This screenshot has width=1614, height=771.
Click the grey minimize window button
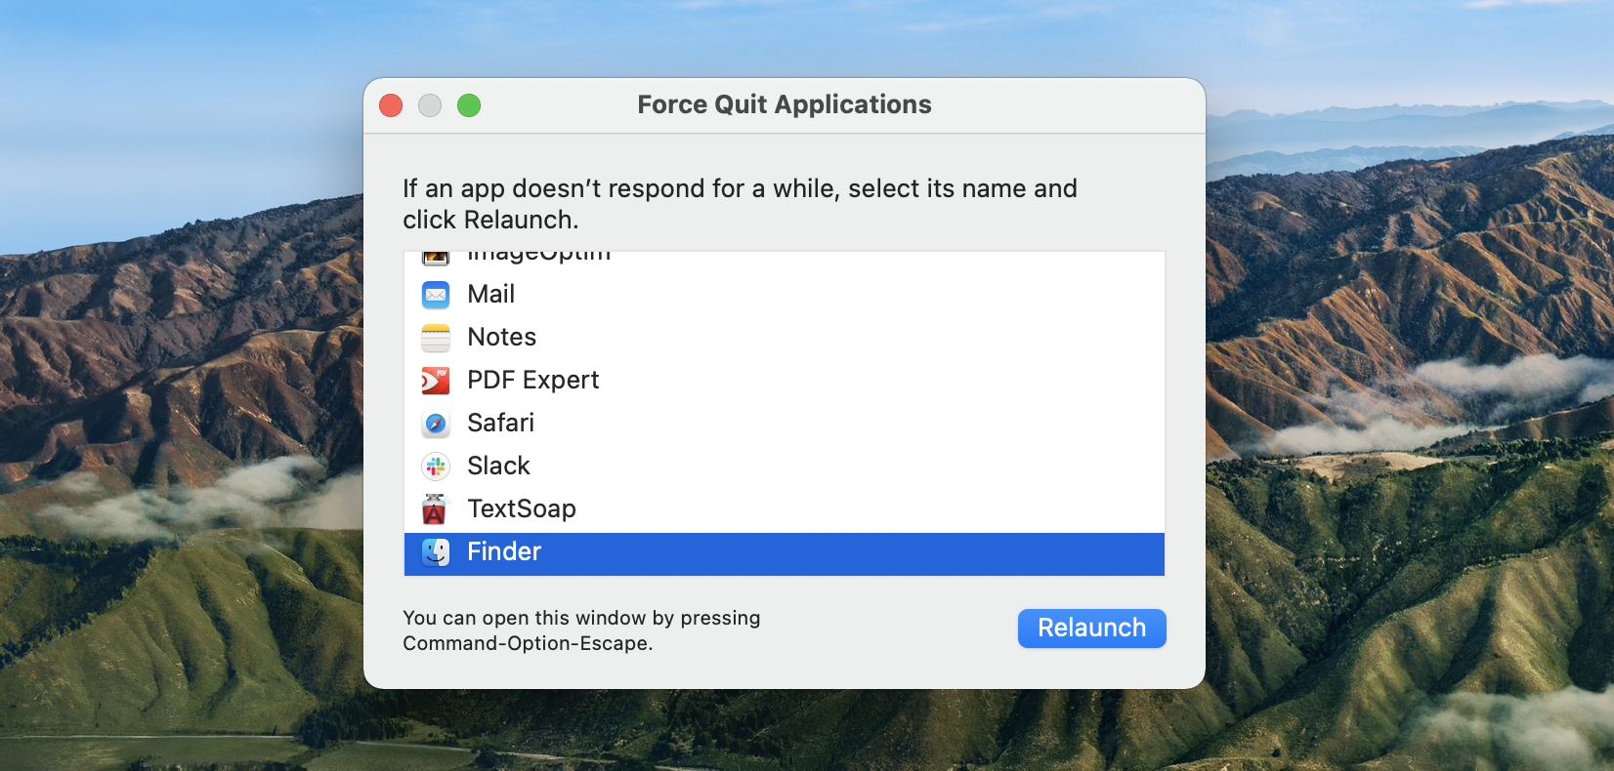430,105
